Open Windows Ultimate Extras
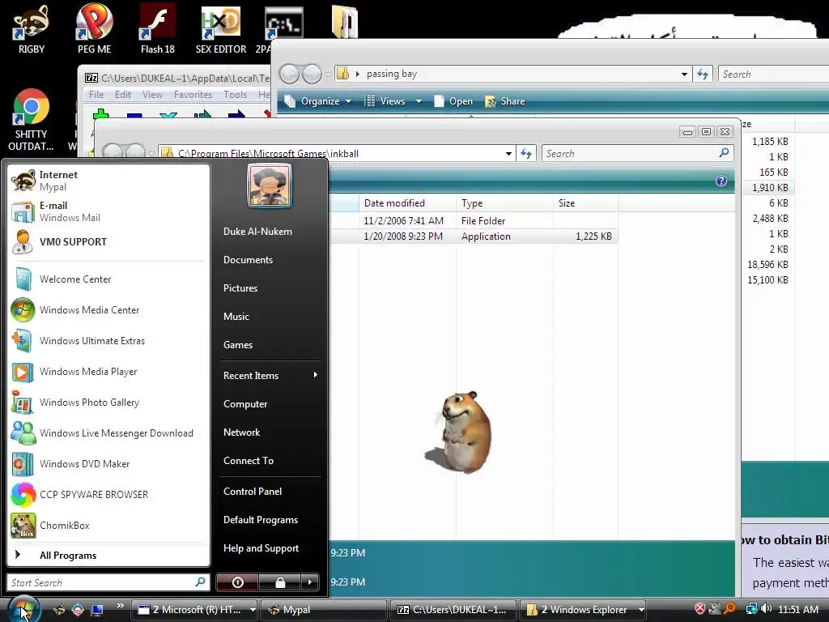 (x=108, y=341)
